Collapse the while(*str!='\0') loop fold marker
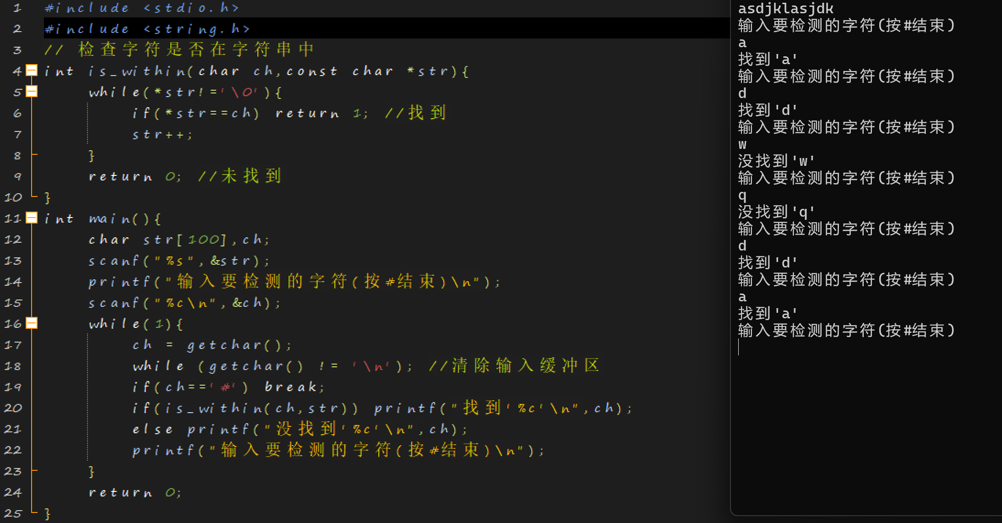Image resolution: width=1002 pixels, height=523 pixels. [32, 92]
